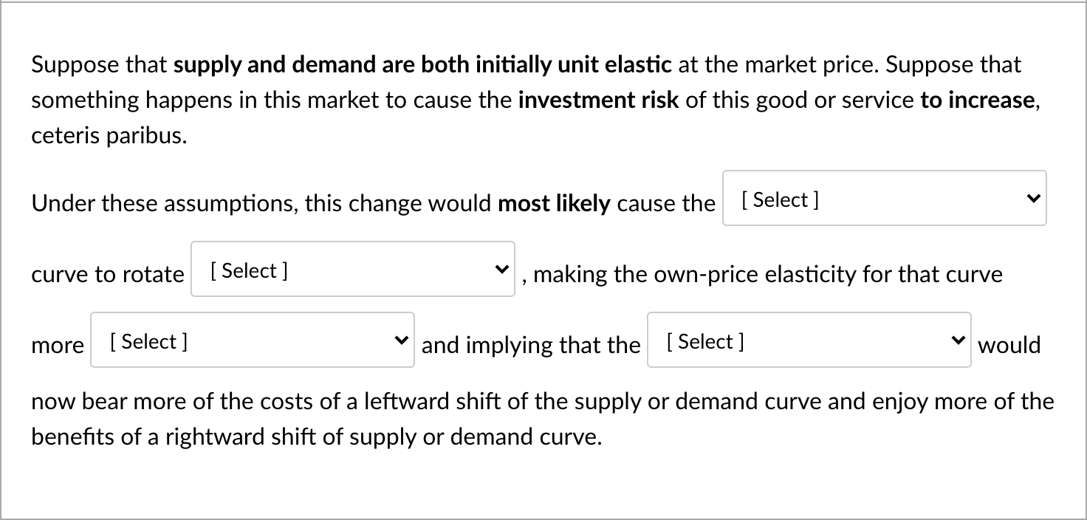
Task: Click the sentence starting "now bear more"
Action: [x=543, y=401]
